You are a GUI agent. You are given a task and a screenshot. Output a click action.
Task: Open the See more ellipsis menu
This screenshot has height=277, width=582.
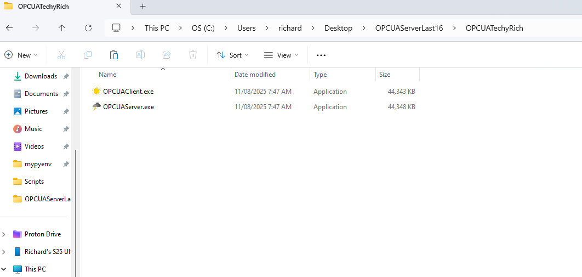[x=321, y=55]
